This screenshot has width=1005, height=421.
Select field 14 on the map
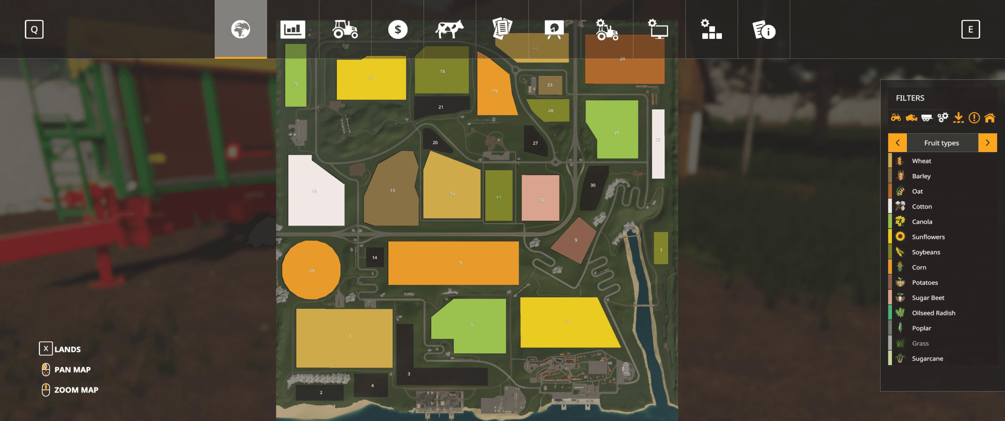pos(375,258)
